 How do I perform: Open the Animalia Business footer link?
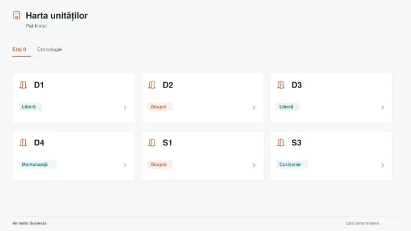point(29,223)
